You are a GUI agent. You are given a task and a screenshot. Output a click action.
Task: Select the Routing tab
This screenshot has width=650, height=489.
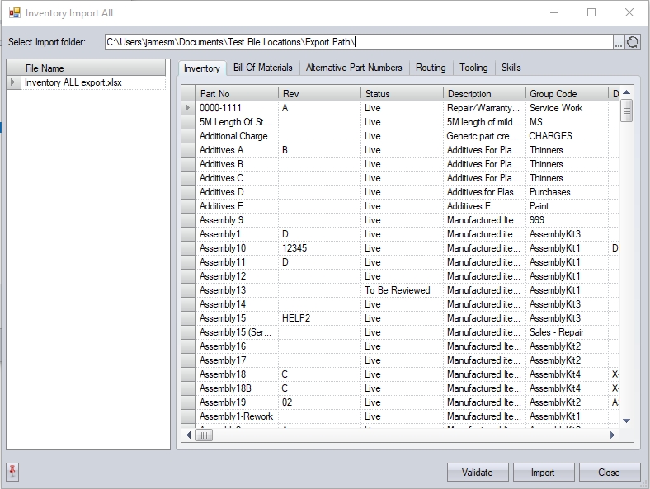[430, 68]
